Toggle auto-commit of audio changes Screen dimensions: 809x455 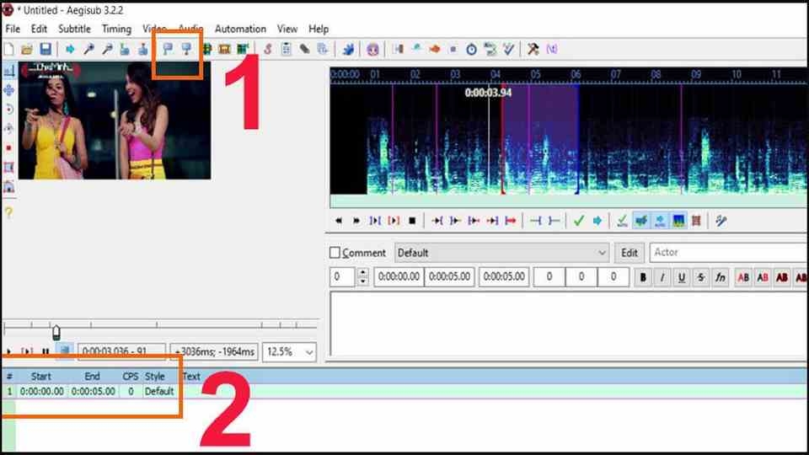pyautogui.click(x=622, y=221)
